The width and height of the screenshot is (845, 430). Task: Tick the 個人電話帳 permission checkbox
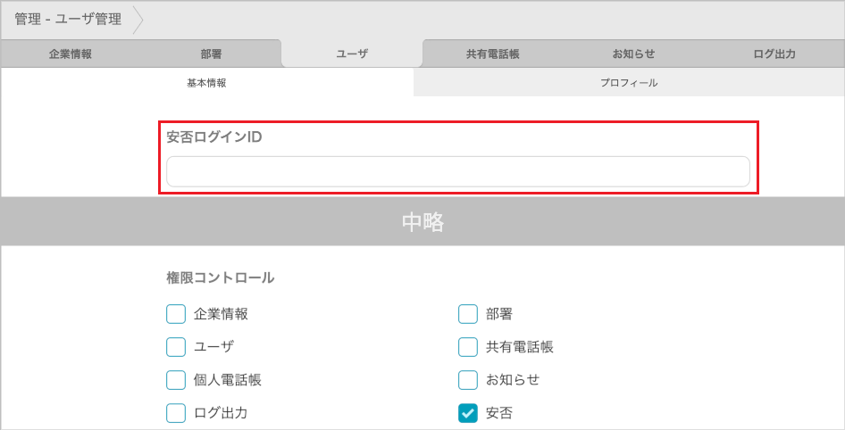[x=176, y=380]
